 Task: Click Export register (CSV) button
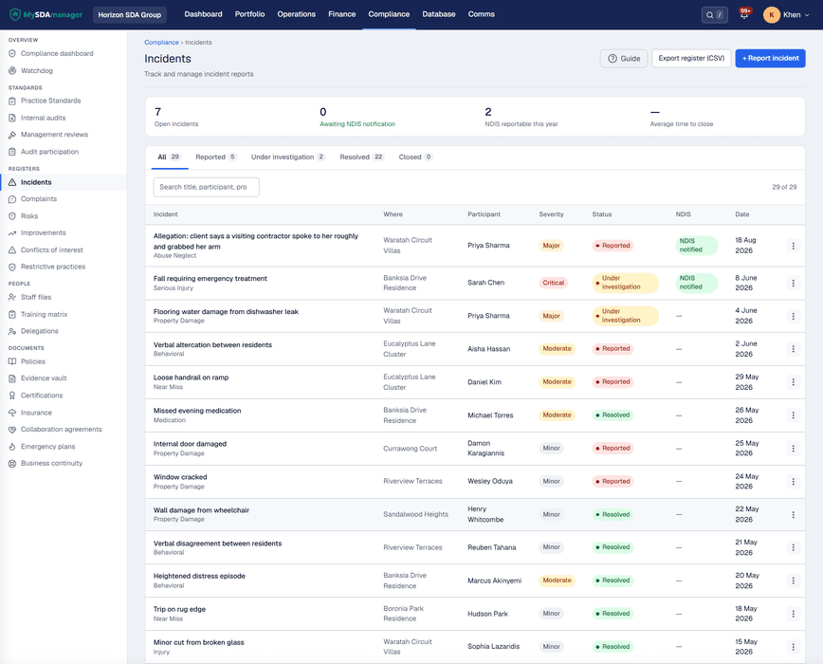(691, 58)
